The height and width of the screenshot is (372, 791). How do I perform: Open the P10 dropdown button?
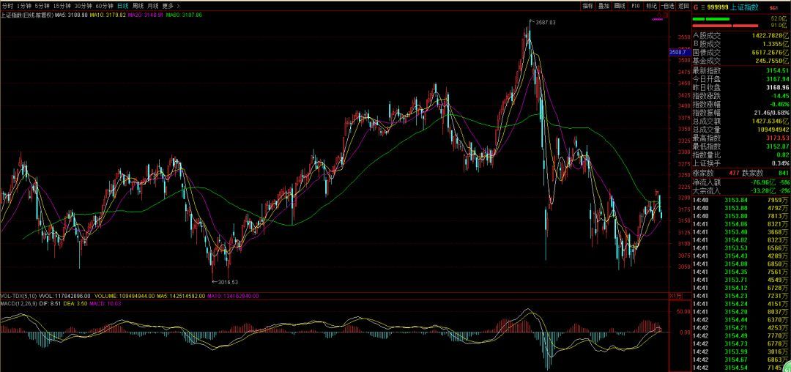[x=635, y=6]
